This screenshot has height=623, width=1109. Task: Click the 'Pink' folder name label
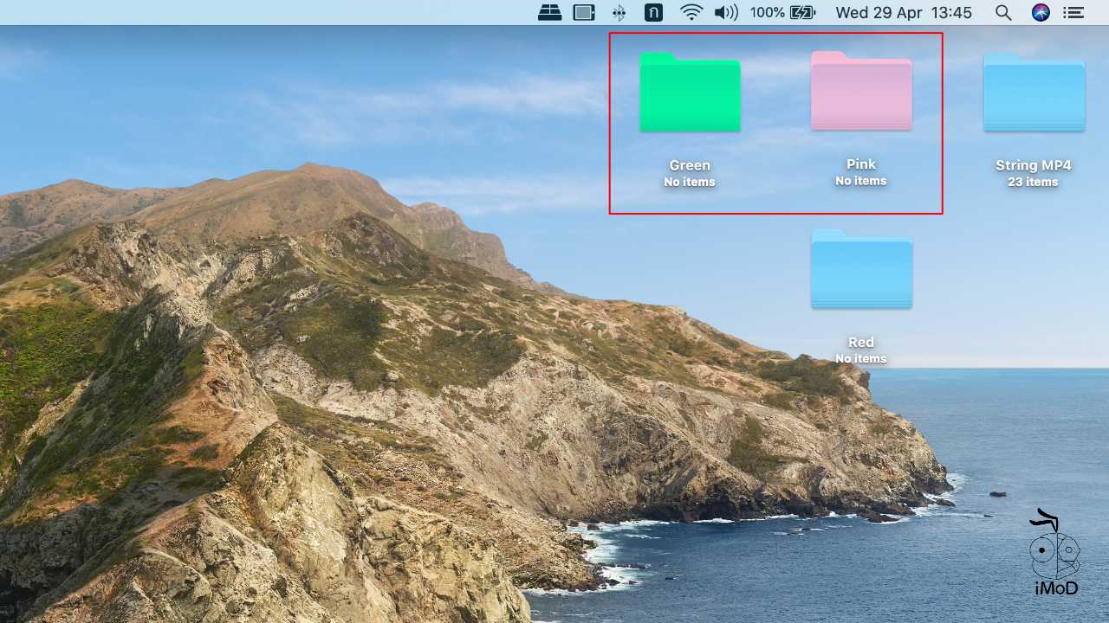click(861, 164)
